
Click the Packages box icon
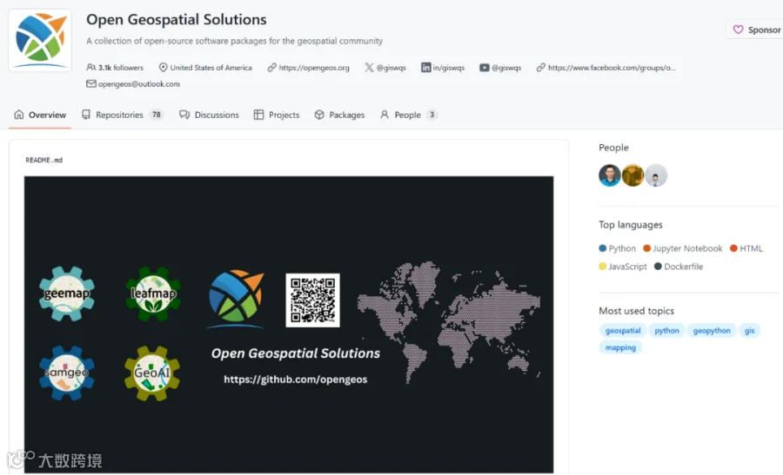click(319, 115)
